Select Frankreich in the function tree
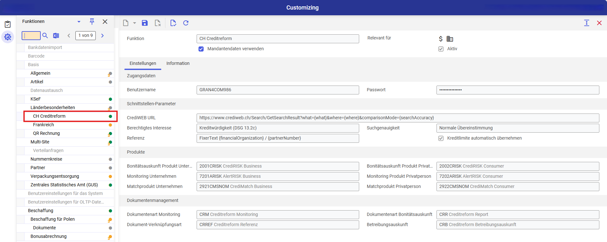607x242 pixels. [44, 125]
